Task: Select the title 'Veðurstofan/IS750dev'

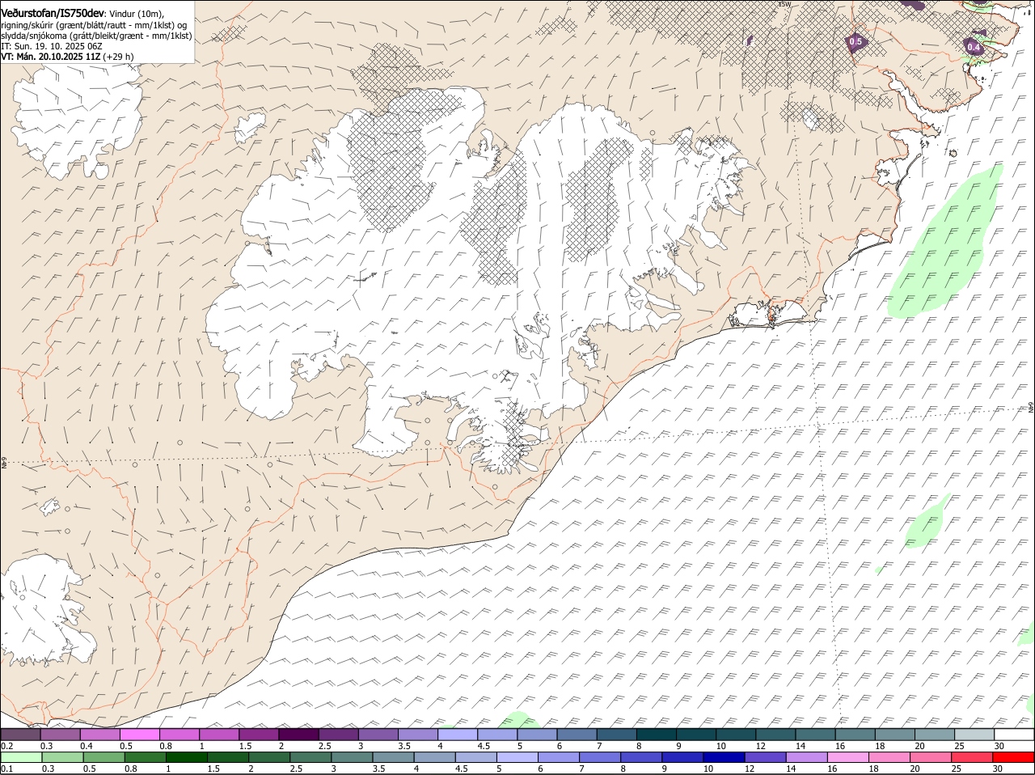Action: pos(53,14)
